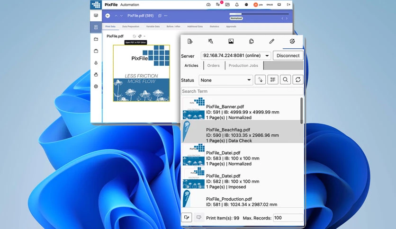Image resolution: width=396 pixels, height=229 pixels.
Task: Open the monitor icon in the left sidebar
Action: coord(96,16)
